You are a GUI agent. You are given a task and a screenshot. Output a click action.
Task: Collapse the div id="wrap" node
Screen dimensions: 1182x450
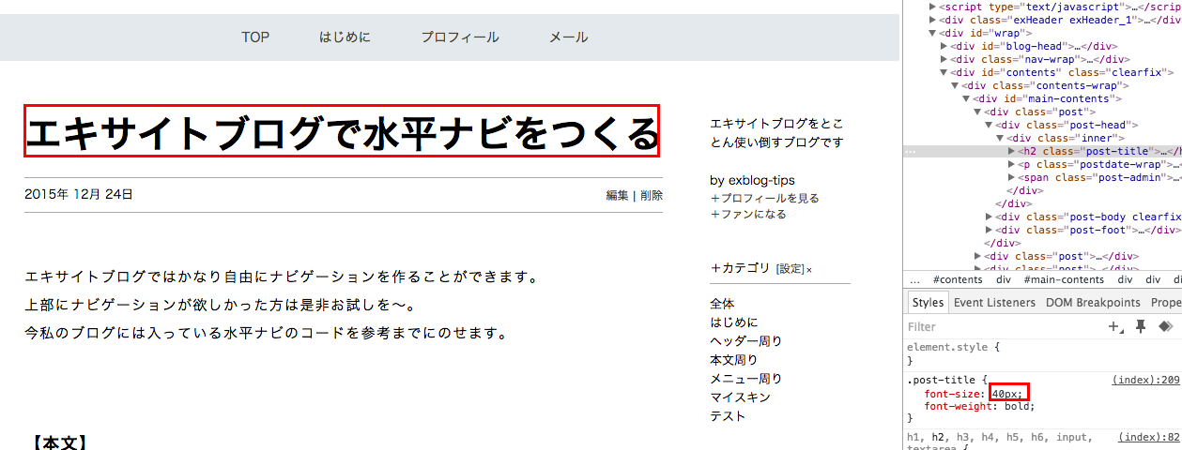point(934,33)
